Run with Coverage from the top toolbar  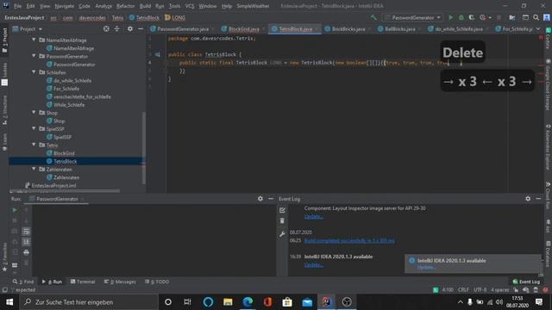tap(472, 17)
